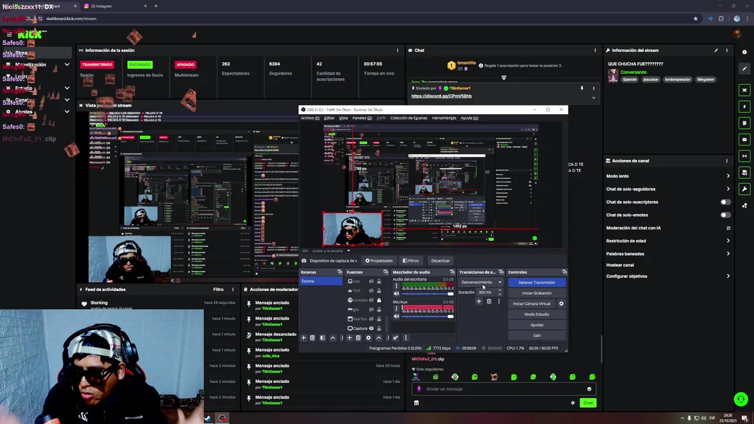The width and height of the screenshot is (754, 424).
Task: Open OBS Ajustes button
Action: [537, 325]
